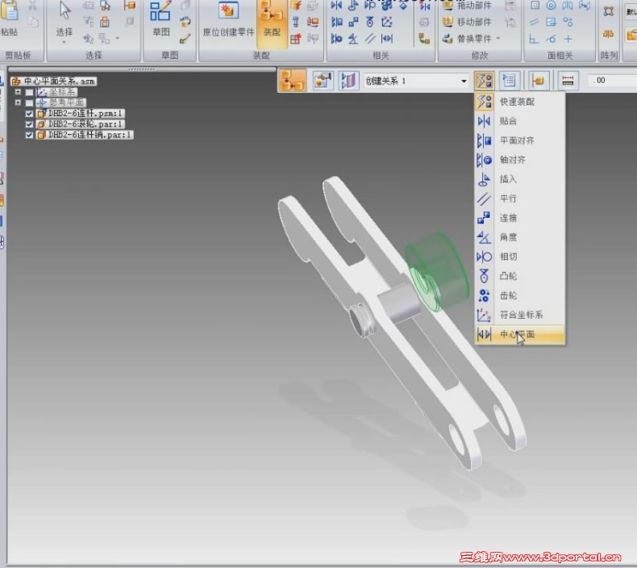Toggle visibility checkbox of DHB2-6连杆.psm:1
637x568 pixels.
[x=29, y=114]
